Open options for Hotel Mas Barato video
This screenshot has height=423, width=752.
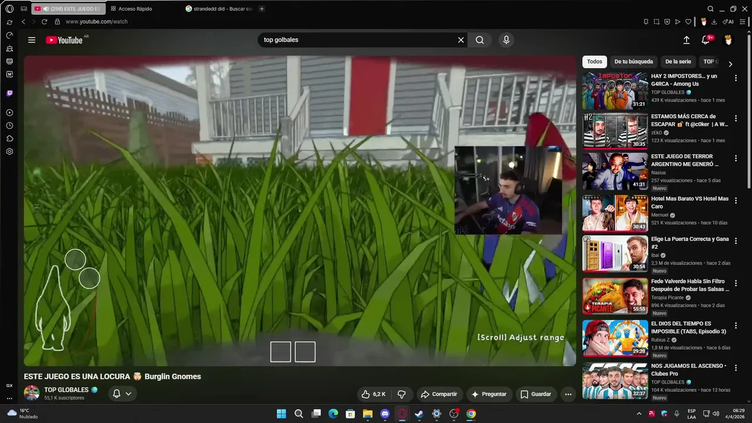(736, 200)
